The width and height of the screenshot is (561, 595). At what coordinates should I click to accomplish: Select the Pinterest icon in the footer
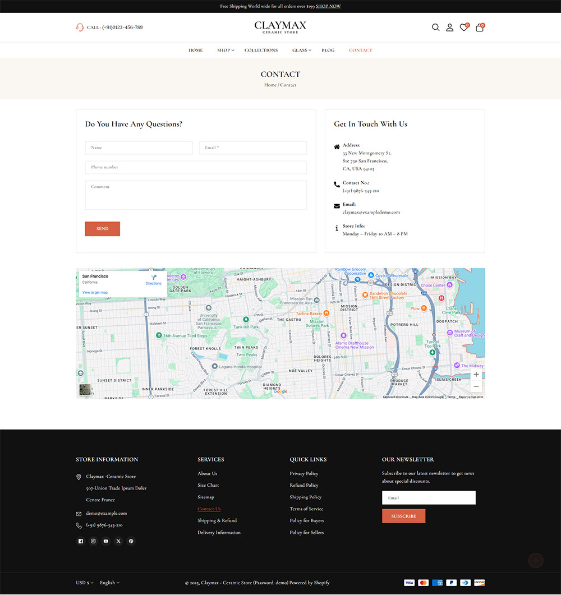tap(131, 541)
